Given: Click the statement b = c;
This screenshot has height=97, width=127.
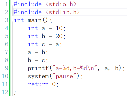Looking at the screenshot, I should pos(38,60).
